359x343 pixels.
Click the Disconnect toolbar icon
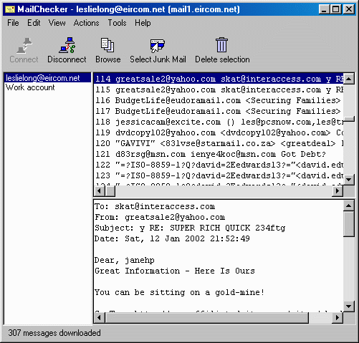pyautogui.click(x=67, y=45)
